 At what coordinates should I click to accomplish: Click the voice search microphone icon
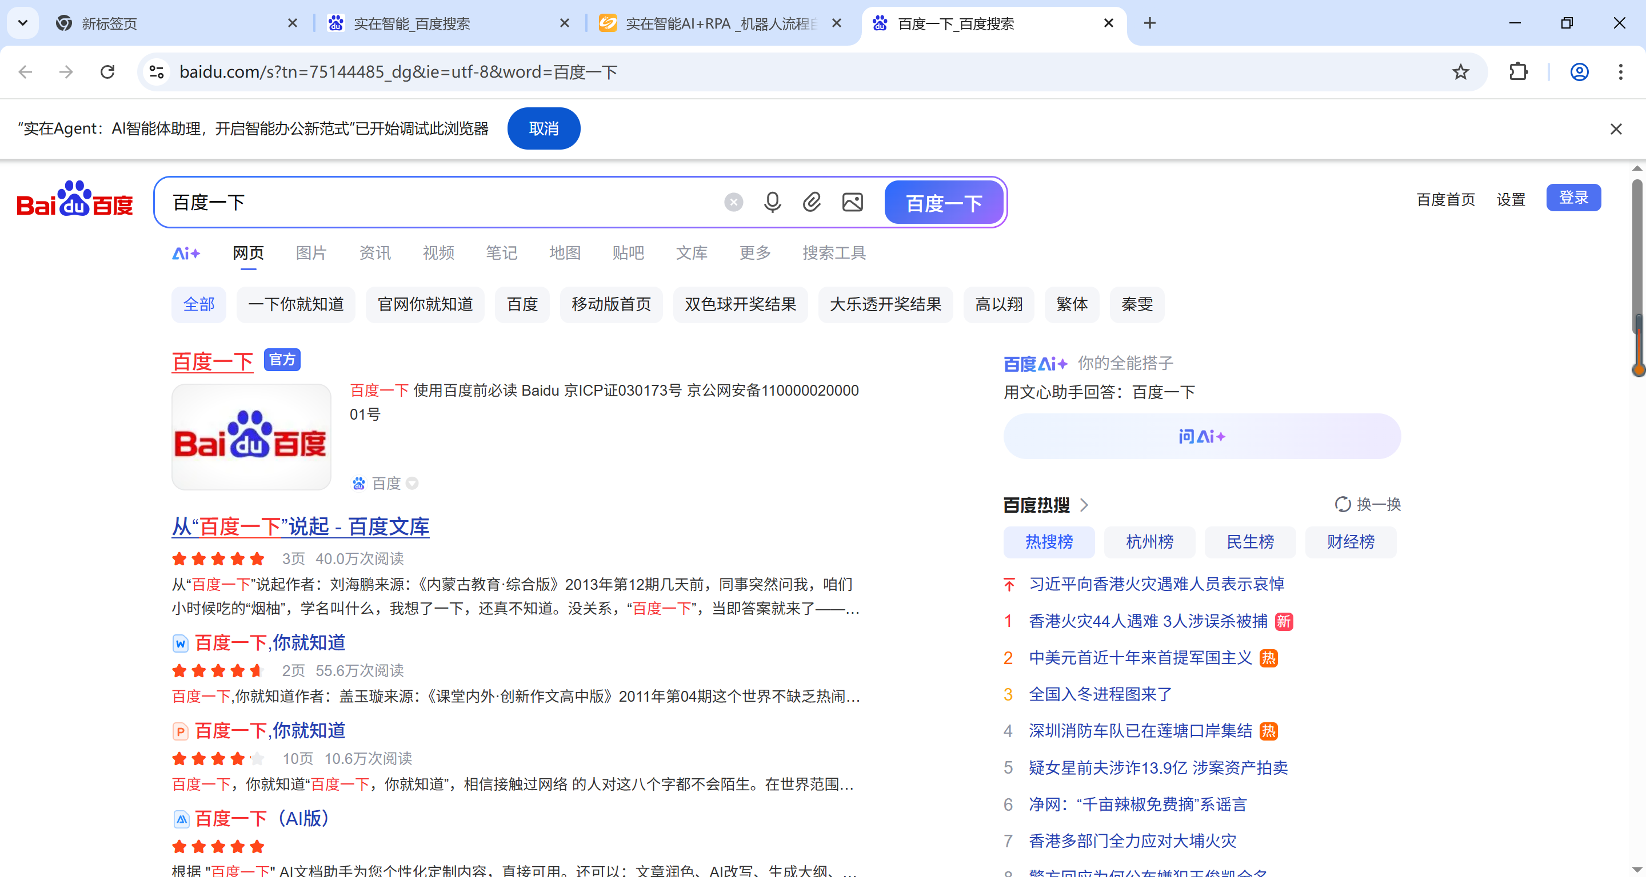[x=772, y=202]
